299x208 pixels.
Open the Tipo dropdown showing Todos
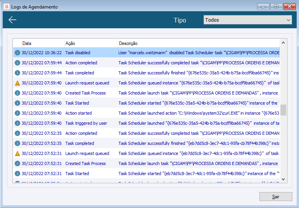pos(248,20)
